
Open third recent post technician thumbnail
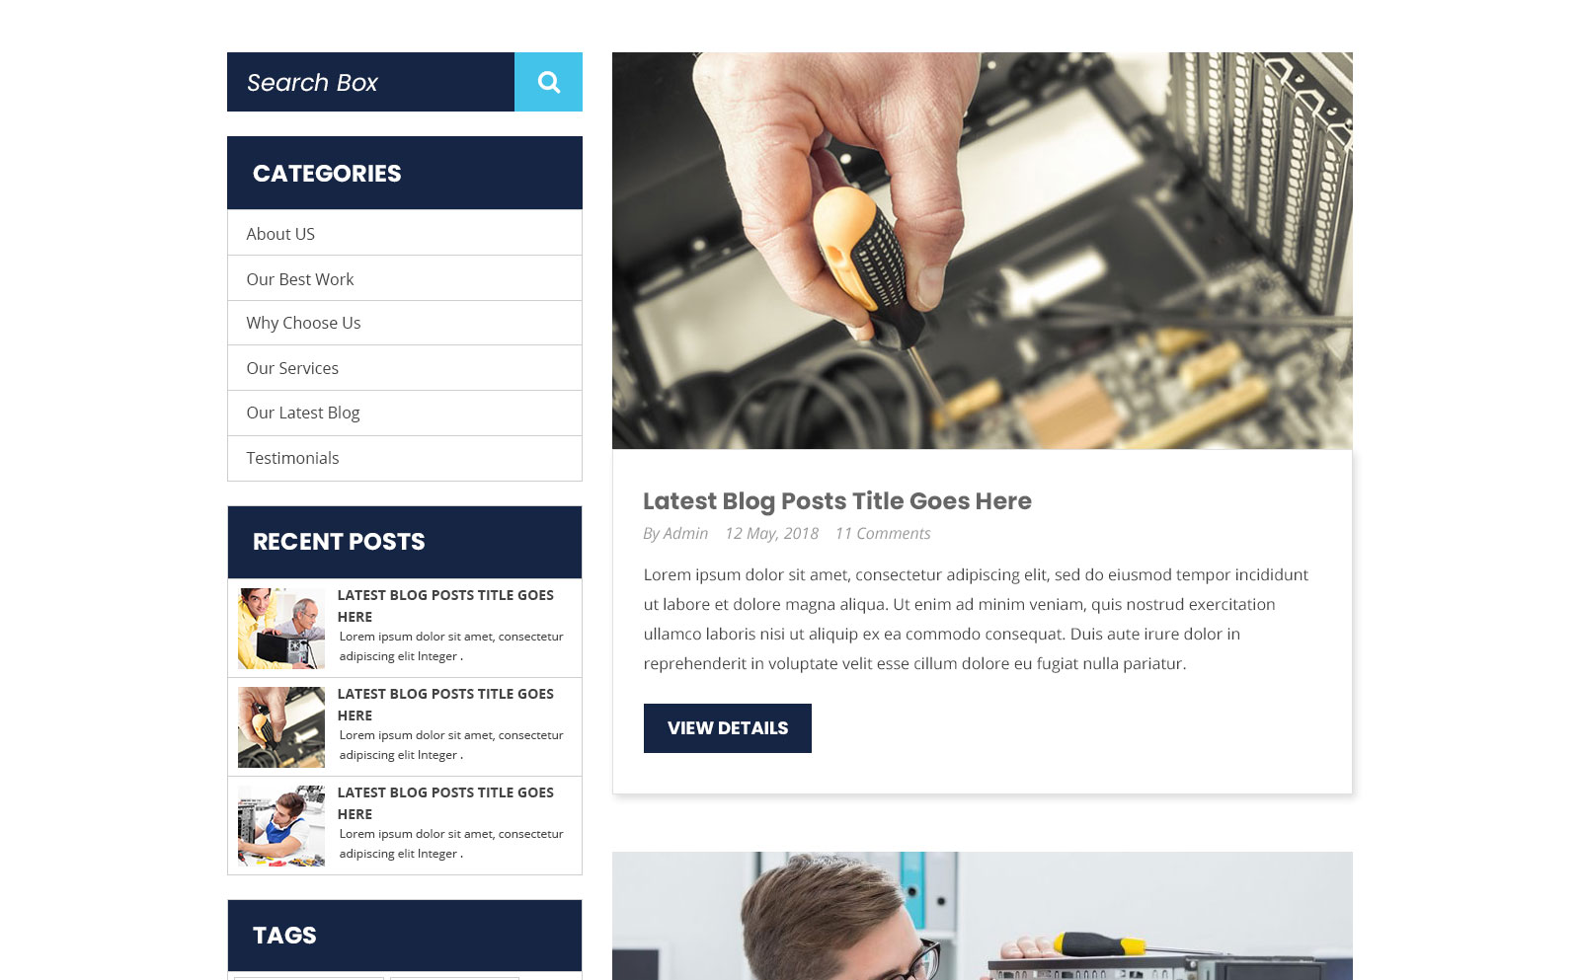(281, 826)
